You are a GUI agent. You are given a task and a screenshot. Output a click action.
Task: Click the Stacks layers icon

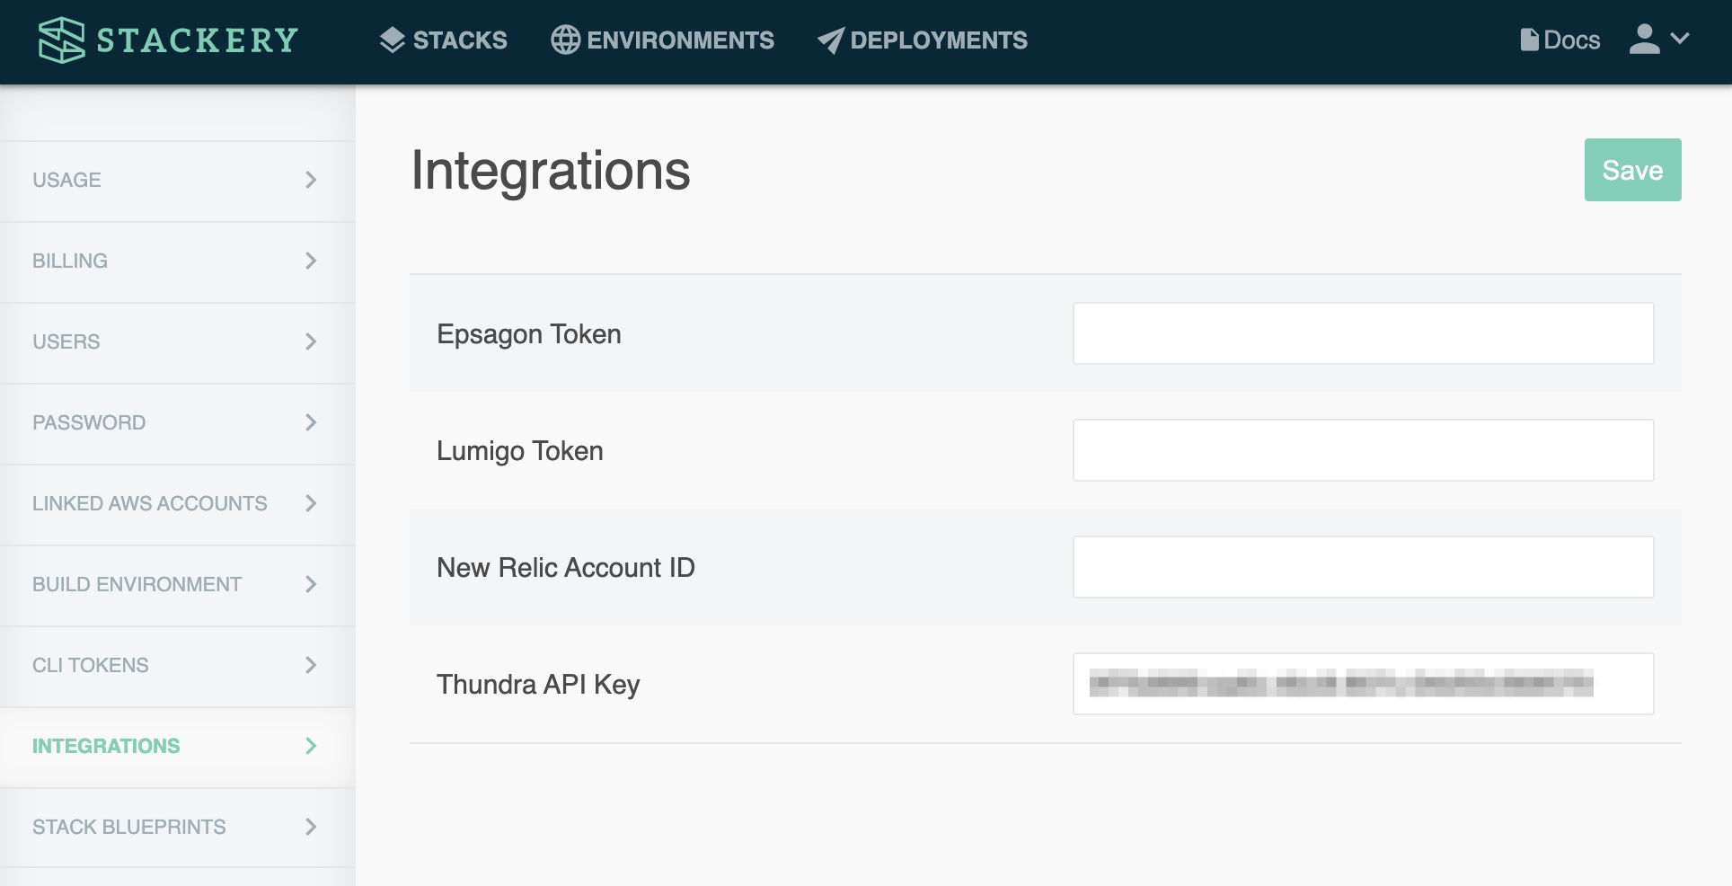click(x=393, y=40)
